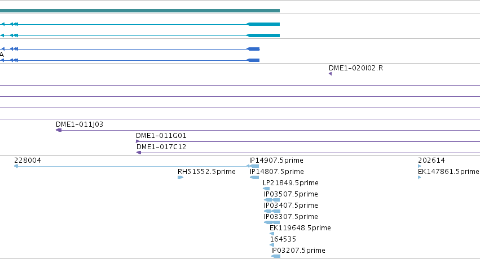Click the 228004 long intron line
Image resolution: width=480 pixels, height=259 pixels.
[132, 166]
